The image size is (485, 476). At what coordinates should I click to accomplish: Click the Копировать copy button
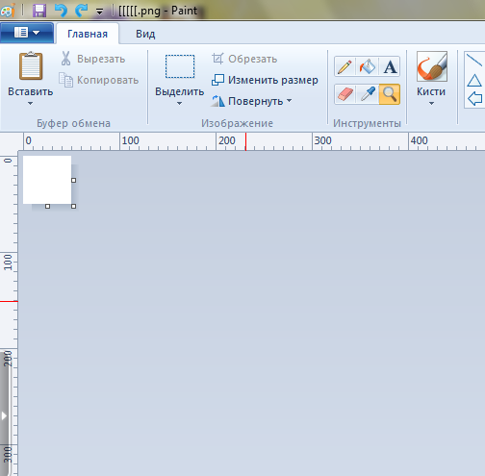(99, 80)
